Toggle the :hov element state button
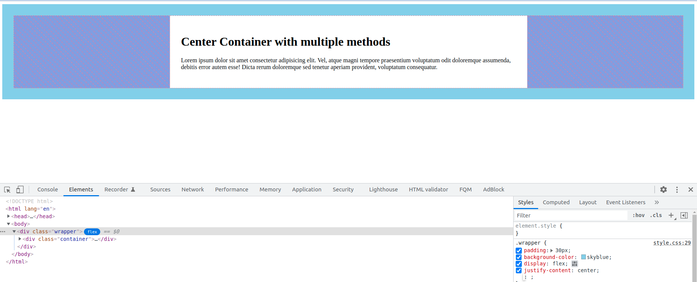697x282 pixels. tap(638, 215)
